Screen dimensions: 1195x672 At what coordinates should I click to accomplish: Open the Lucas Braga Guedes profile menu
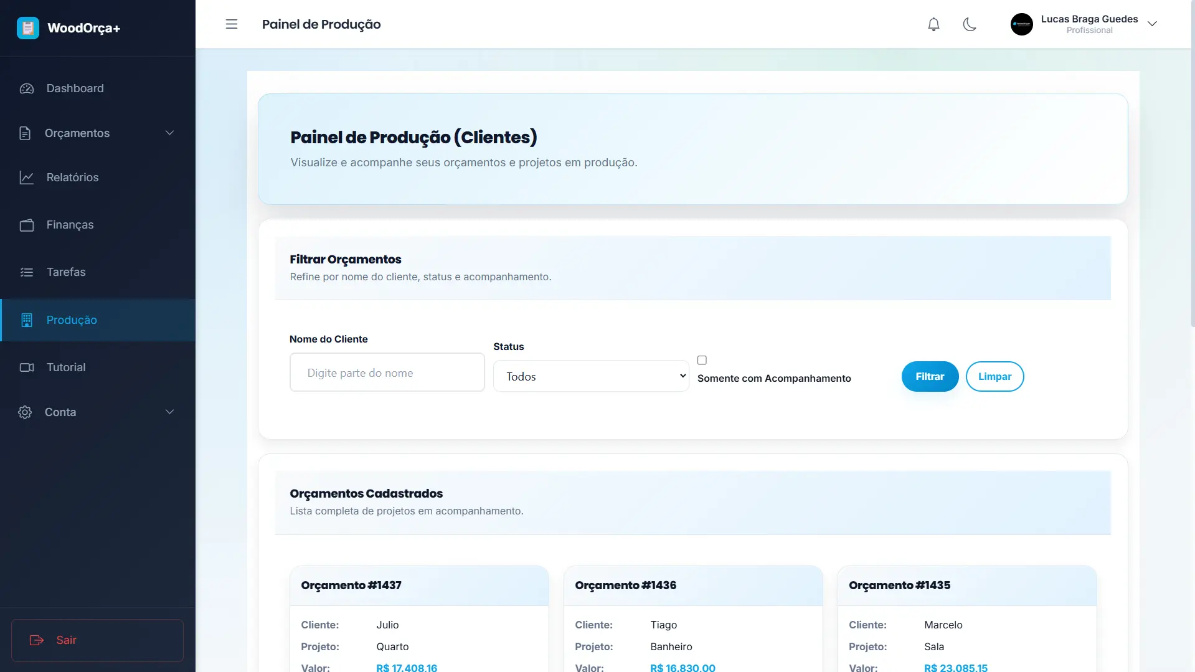point(1090,24)
